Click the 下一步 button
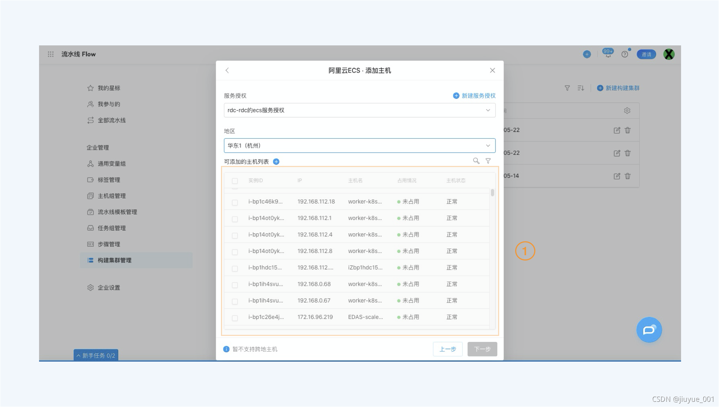The height and width of the screenshot is (407, 719). click(482, 349)
